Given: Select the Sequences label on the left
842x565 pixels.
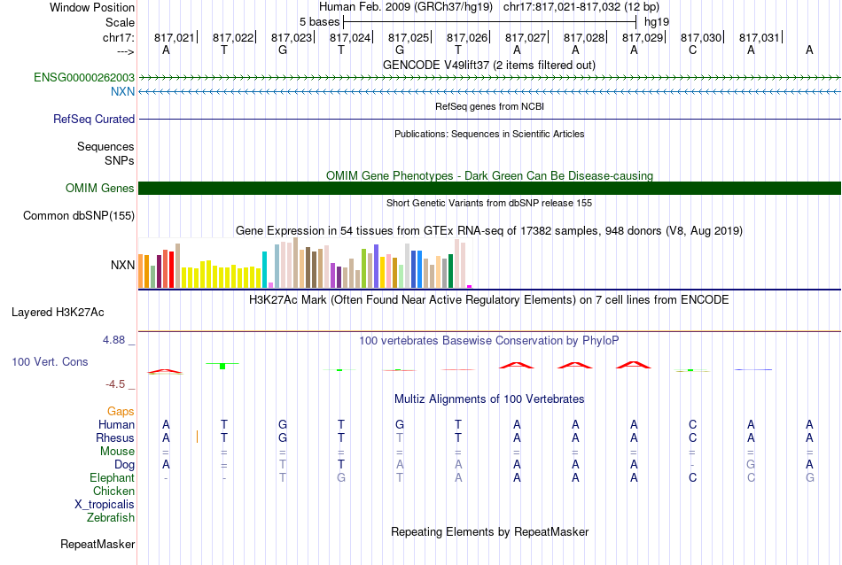Looking at the screenshot, I should pyautogui.click(x=105, y=146).
